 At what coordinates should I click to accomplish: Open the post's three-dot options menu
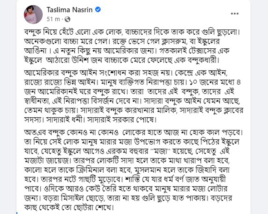pyautogui.click(x=234, y=14)
